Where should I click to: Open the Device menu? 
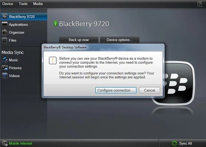coord(8,4)
